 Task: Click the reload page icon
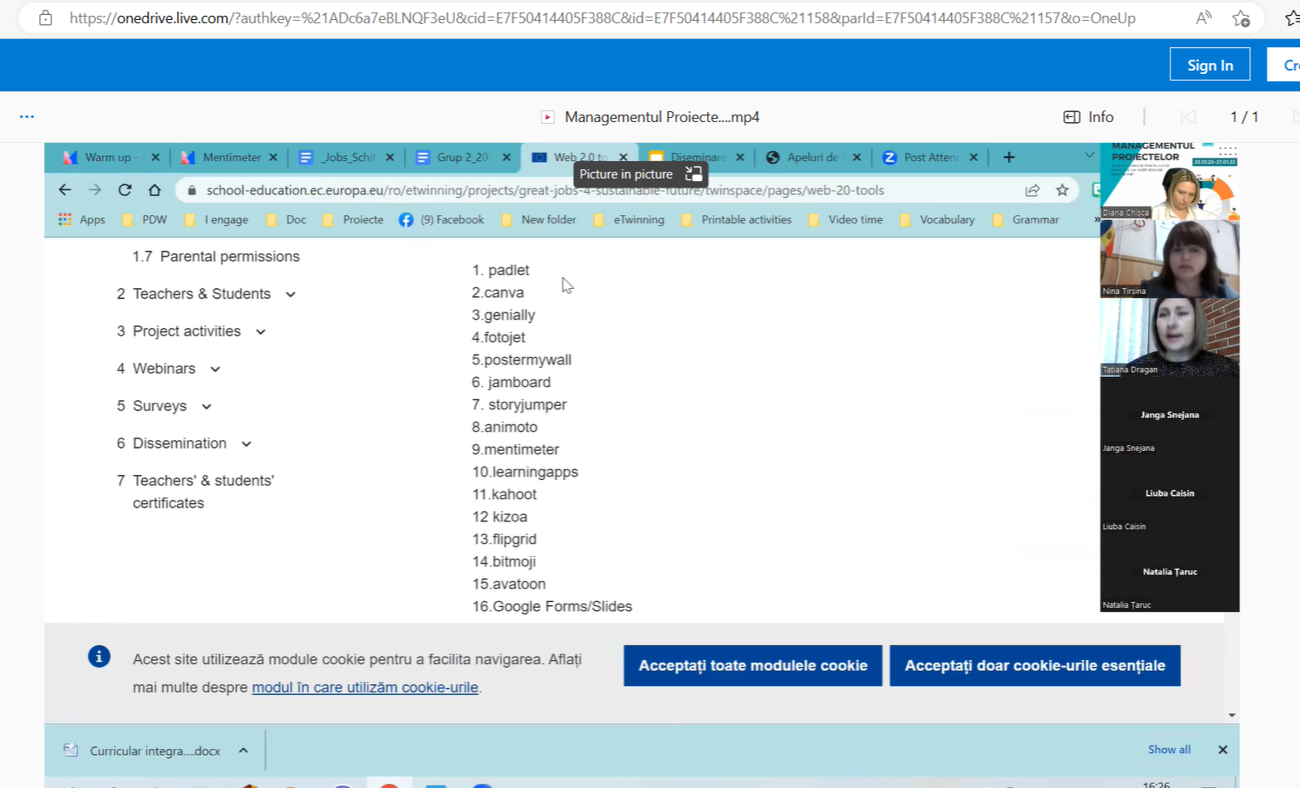pos(125,190)
